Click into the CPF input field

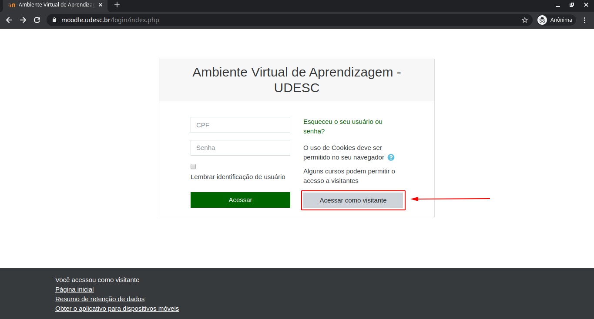tap(240, 125)
